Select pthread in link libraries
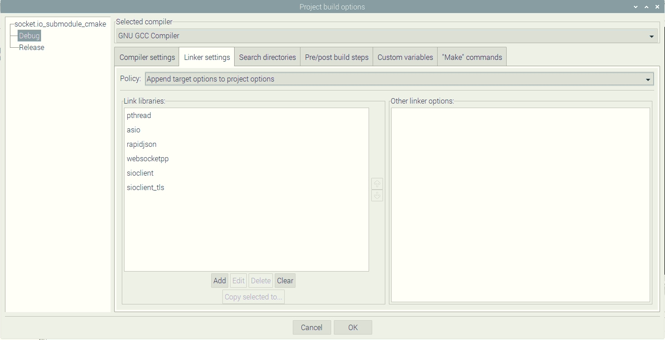665x340 pixels. (x=246, y=115)
